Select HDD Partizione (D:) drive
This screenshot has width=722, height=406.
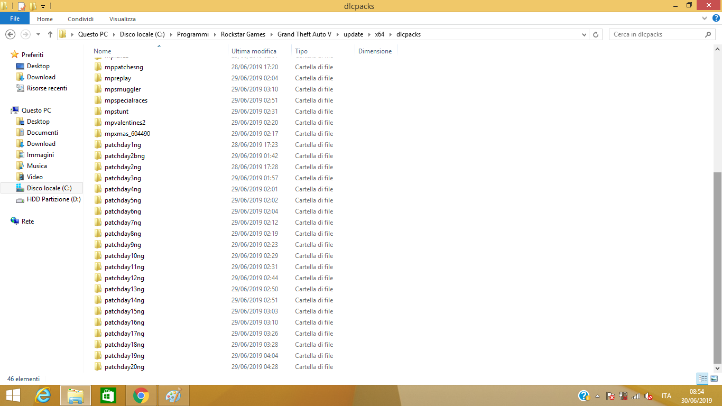53,199
